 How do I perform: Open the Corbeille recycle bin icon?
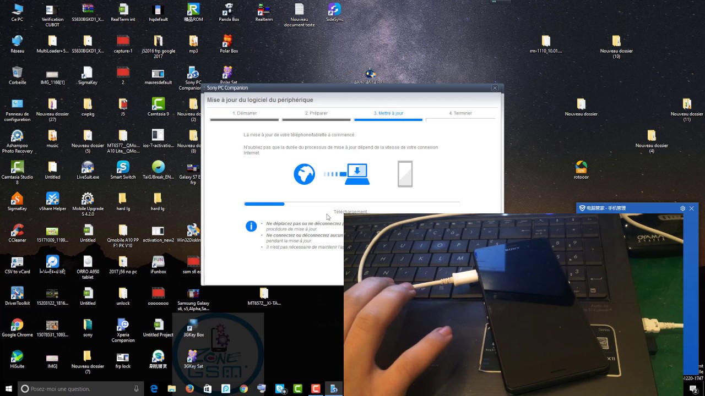[17, 75]
